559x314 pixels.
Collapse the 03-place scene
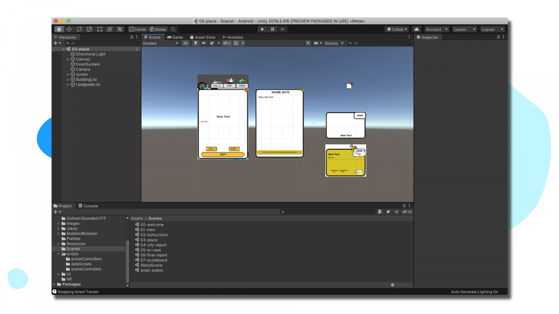coord(64,49)
